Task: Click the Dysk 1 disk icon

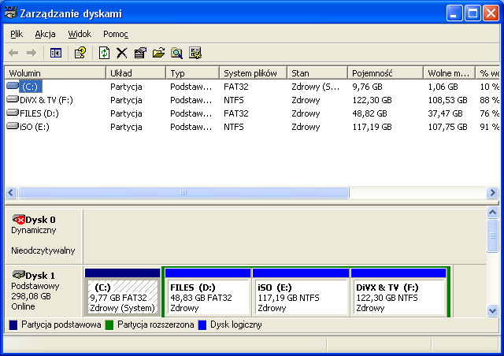Action: point(19,275)
